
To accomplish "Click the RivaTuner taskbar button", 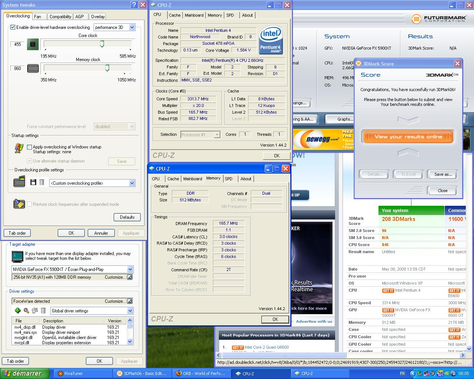I will 83,373.
